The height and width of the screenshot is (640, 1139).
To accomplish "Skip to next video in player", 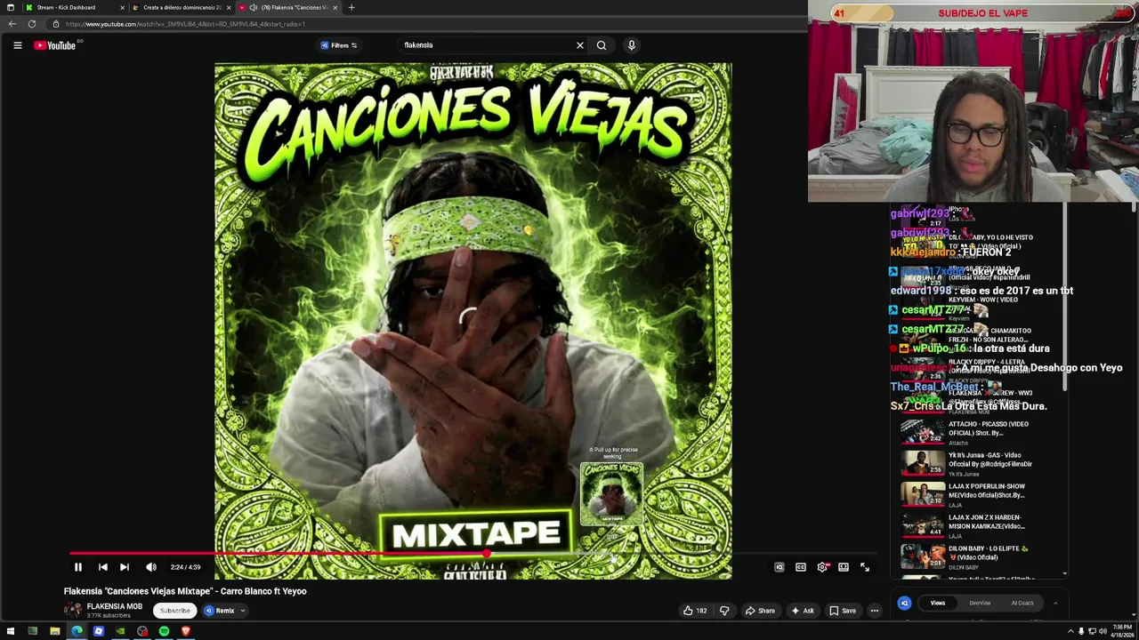I will tap(125, 567).
